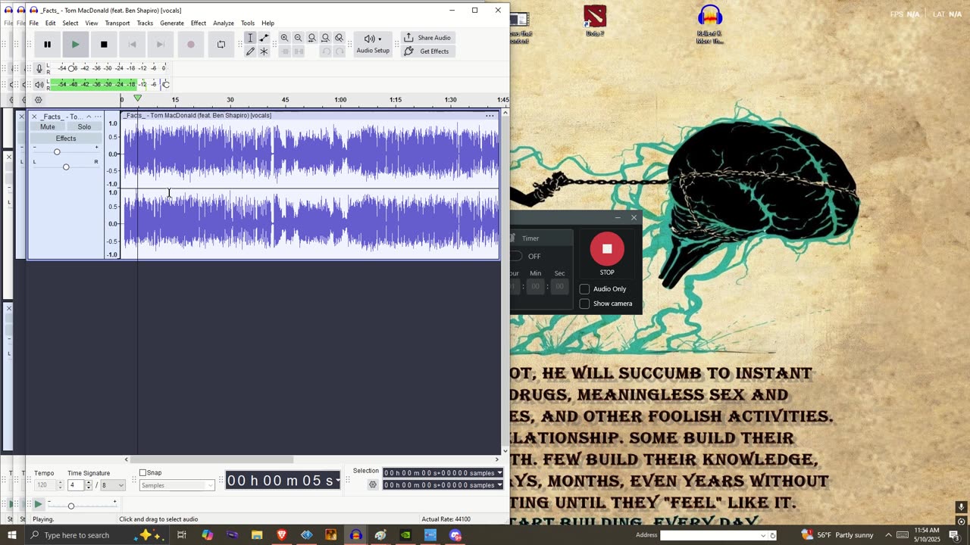
Task: Enable Audio Only checkbox in recorder
Action: click(x=584, y=289)
